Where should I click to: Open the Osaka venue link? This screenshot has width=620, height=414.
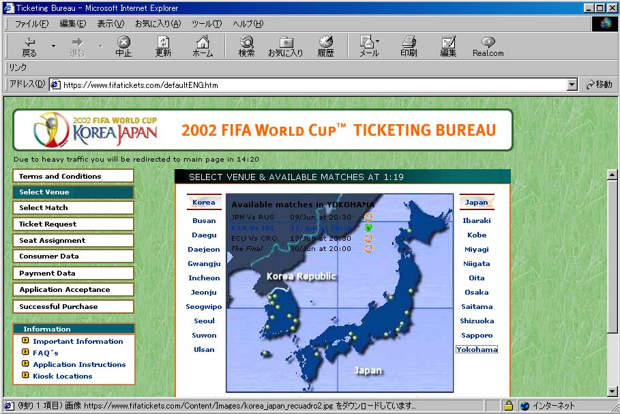tap(477, 292)
